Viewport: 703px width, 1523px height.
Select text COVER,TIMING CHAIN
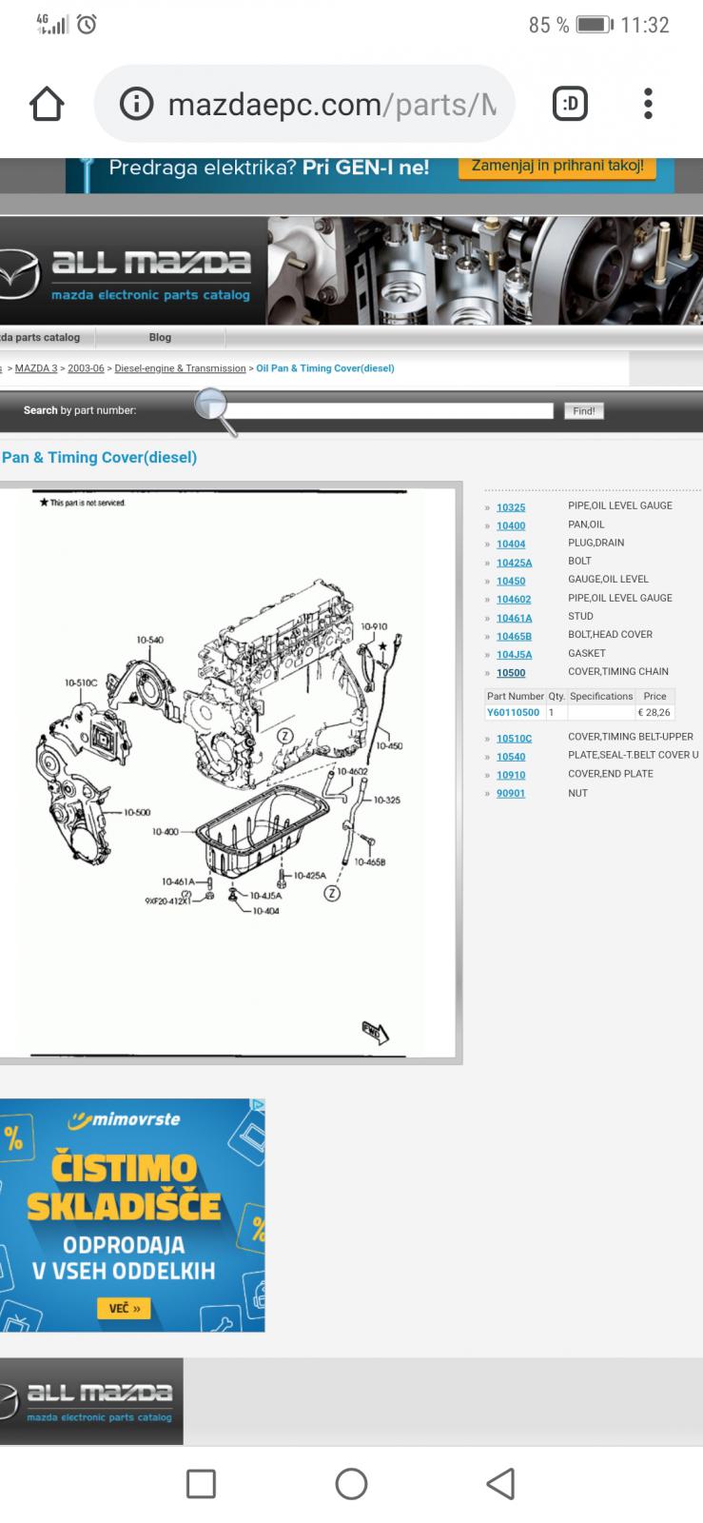coord(618,671)
